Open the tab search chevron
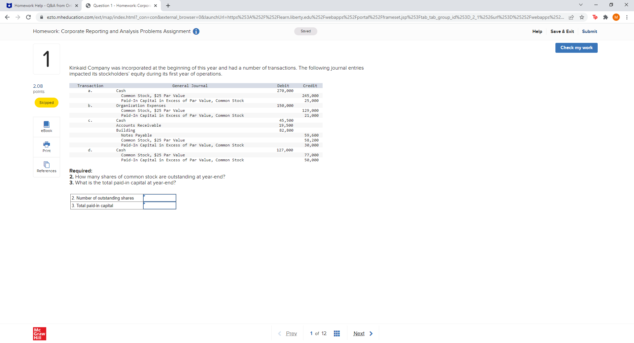634x343 pixels. pyautogui.click(x=581, y=5)
